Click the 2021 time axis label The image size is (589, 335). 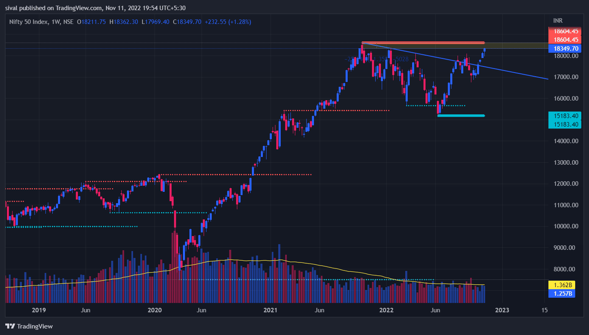[270, 311]
